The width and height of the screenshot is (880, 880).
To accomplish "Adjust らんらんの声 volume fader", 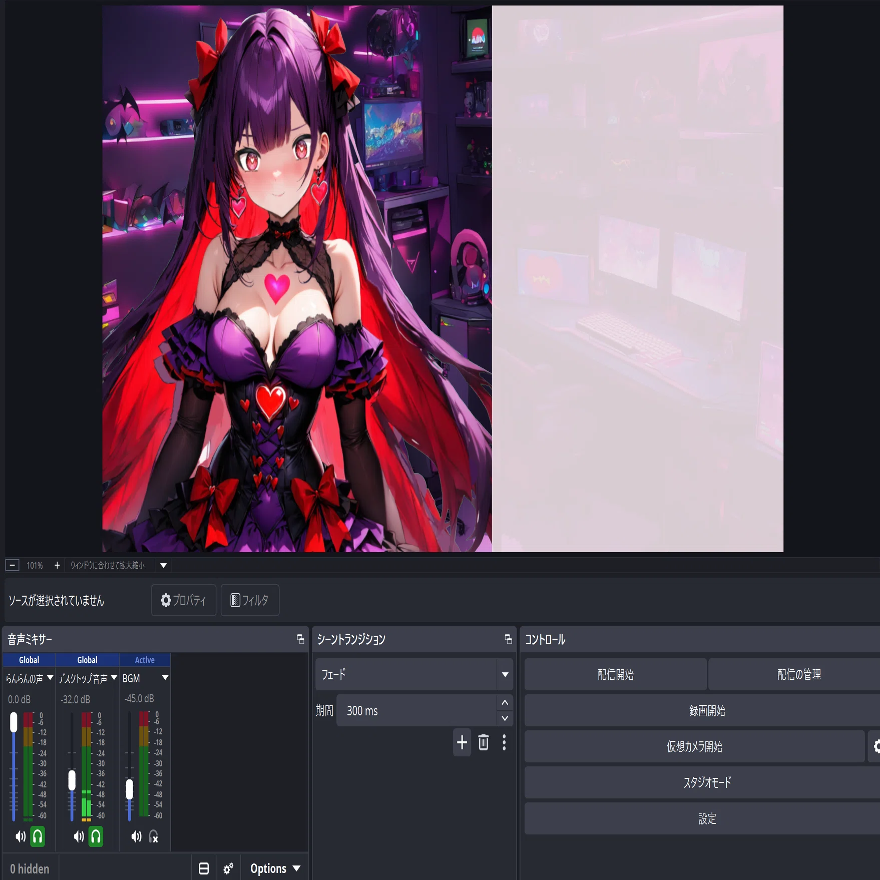I will 14,722.
